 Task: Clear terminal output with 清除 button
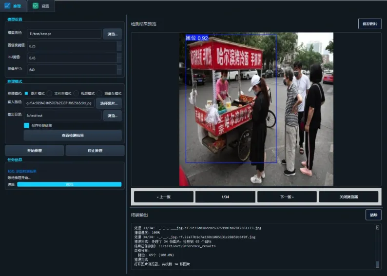coord(373,215)
